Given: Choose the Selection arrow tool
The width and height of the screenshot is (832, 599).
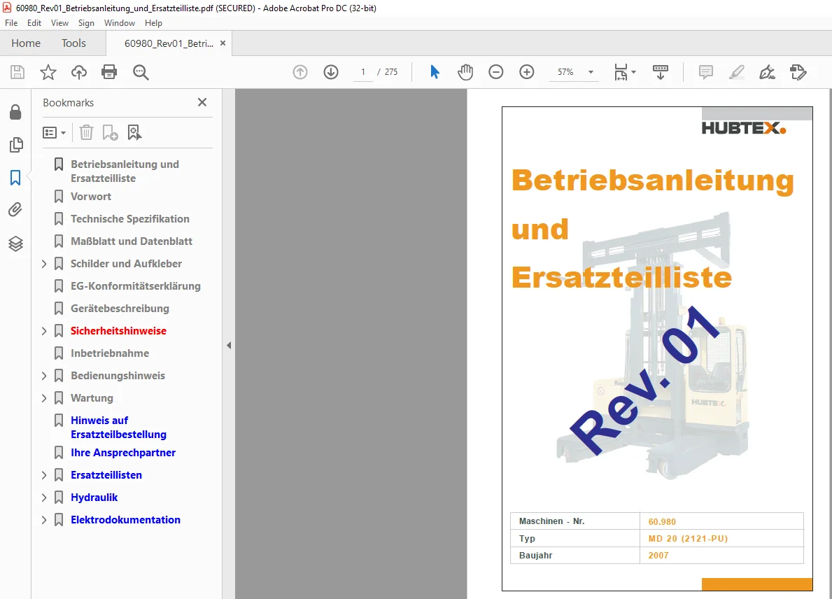Looking at the screenshot, I should 435,72.
